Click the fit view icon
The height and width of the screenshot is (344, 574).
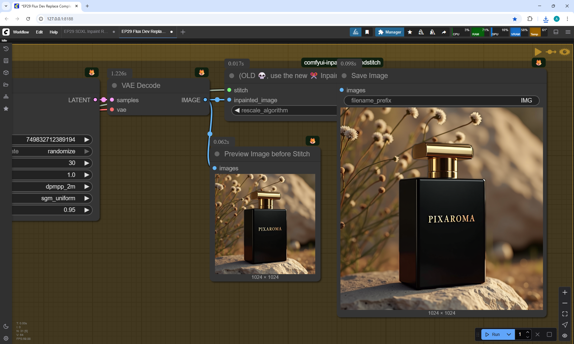pyautogui.click(x=565, y=314)
